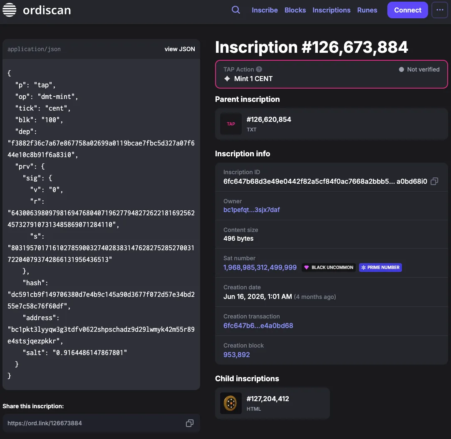Open the Runes section
The width and height of the screenshot is (451, 439).
(367, 10)
